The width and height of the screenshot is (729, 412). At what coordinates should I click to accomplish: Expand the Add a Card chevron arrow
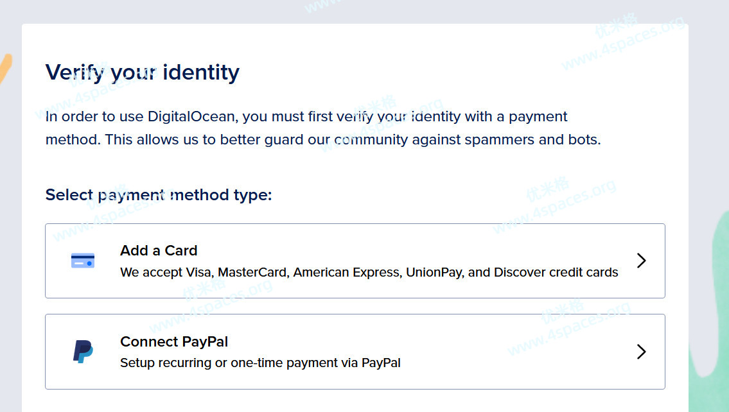[x=641, y=261]
